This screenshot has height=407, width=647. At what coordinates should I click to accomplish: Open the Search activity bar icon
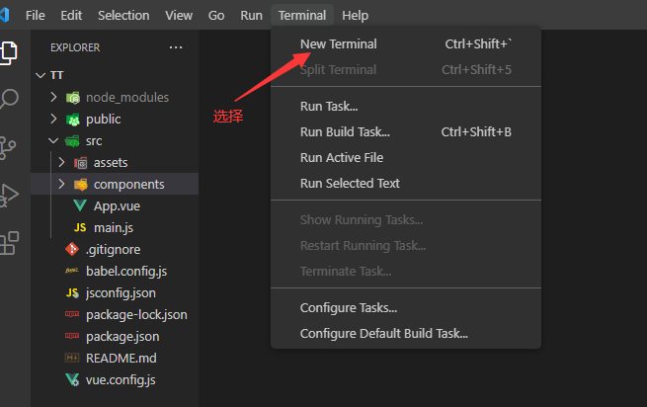(10, 99)
